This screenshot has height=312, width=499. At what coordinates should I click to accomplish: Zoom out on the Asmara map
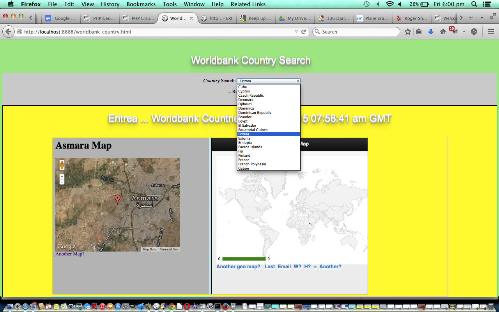click(x=62, y=181)
